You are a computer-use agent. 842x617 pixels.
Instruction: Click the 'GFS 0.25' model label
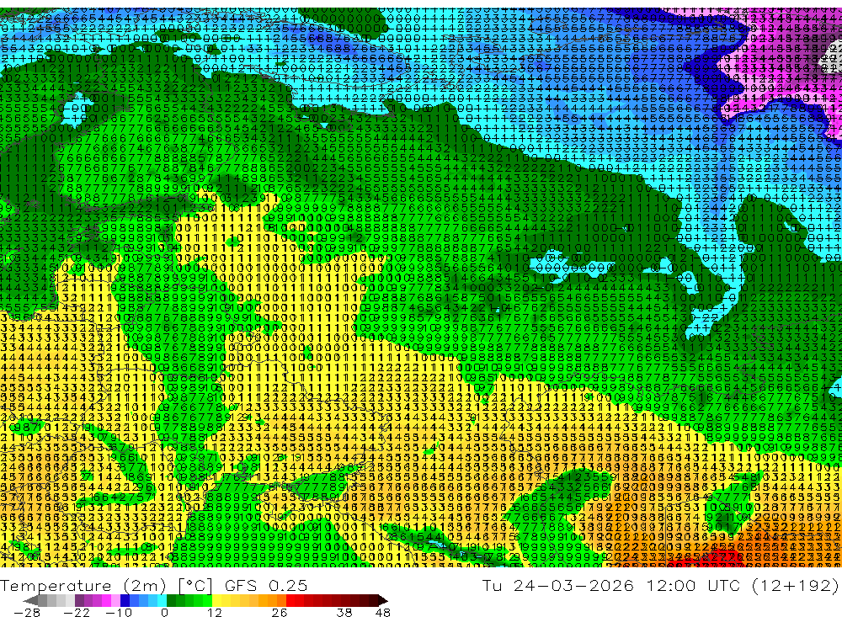266,586
